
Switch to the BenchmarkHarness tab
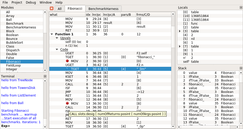pos(103,9)
